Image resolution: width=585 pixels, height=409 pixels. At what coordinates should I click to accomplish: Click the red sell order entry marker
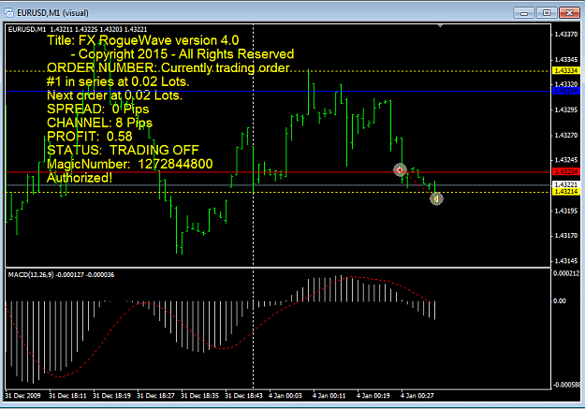point(400,169)
